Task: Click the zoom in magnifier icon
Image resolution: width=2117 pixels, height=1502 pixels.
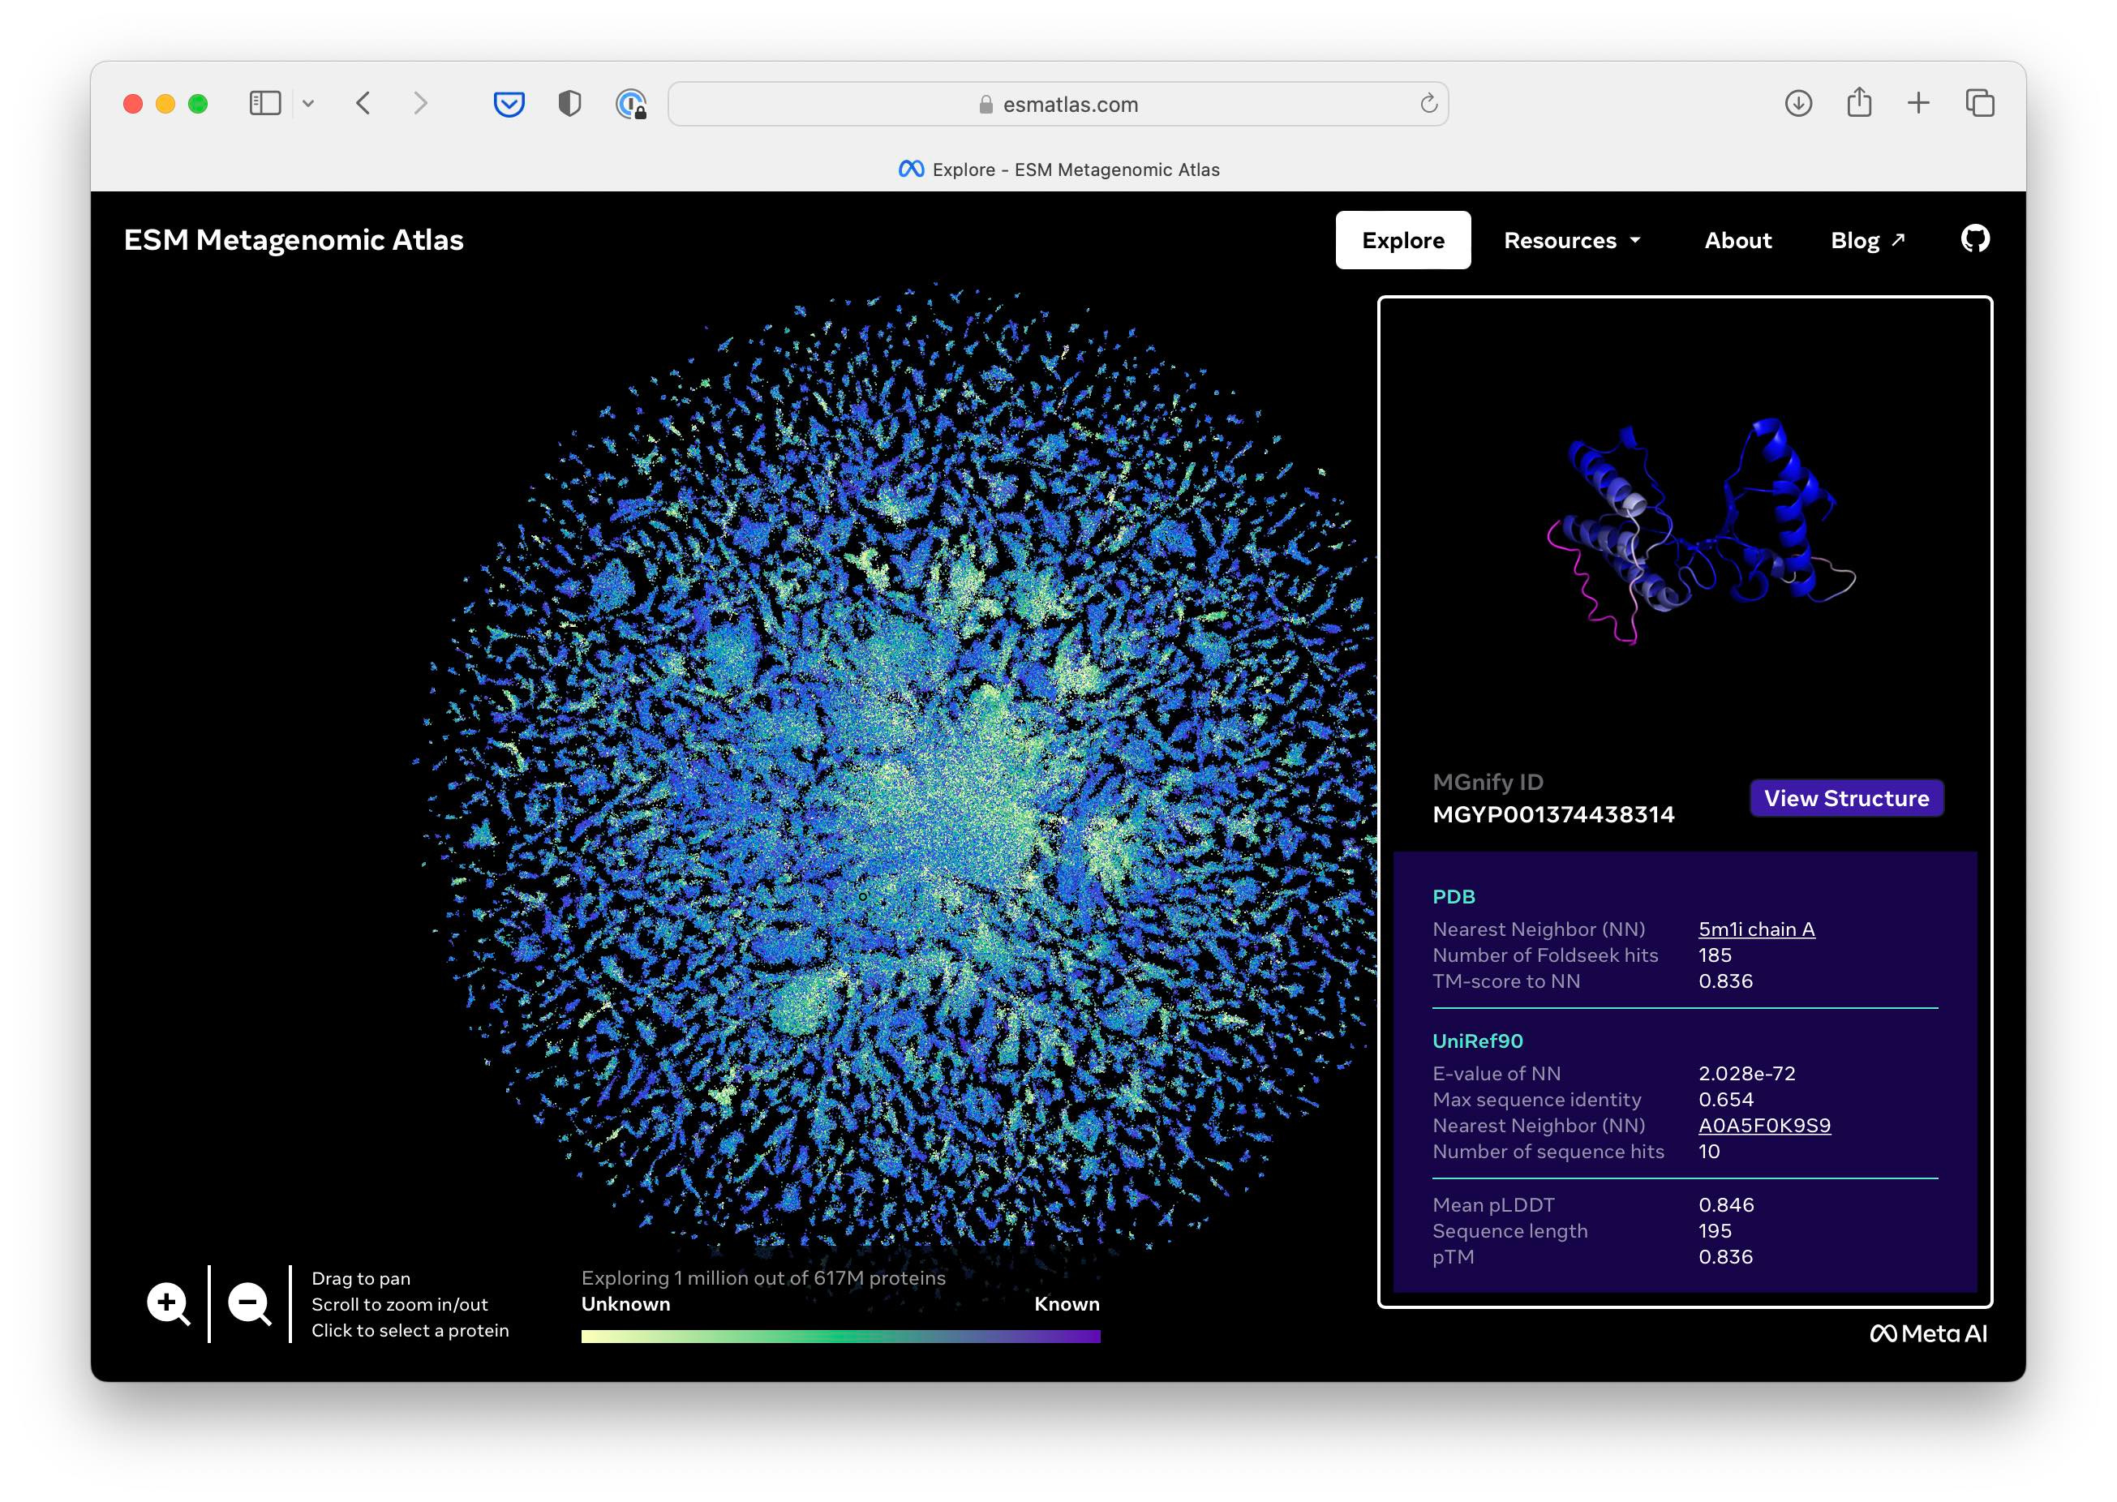Action: pyautogui.click(x=167, y=1304)
